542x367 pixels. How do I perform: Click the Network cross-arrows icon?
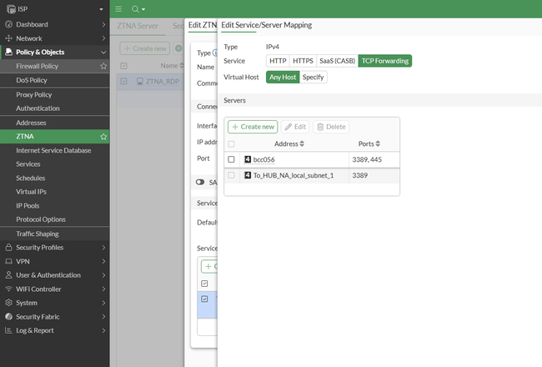[8, 38]
